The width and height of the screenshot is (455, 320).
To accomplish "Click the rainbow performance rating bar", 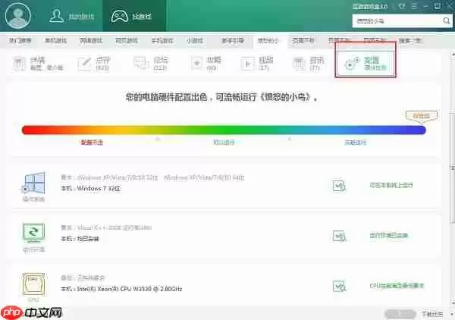I will (224, 130).
